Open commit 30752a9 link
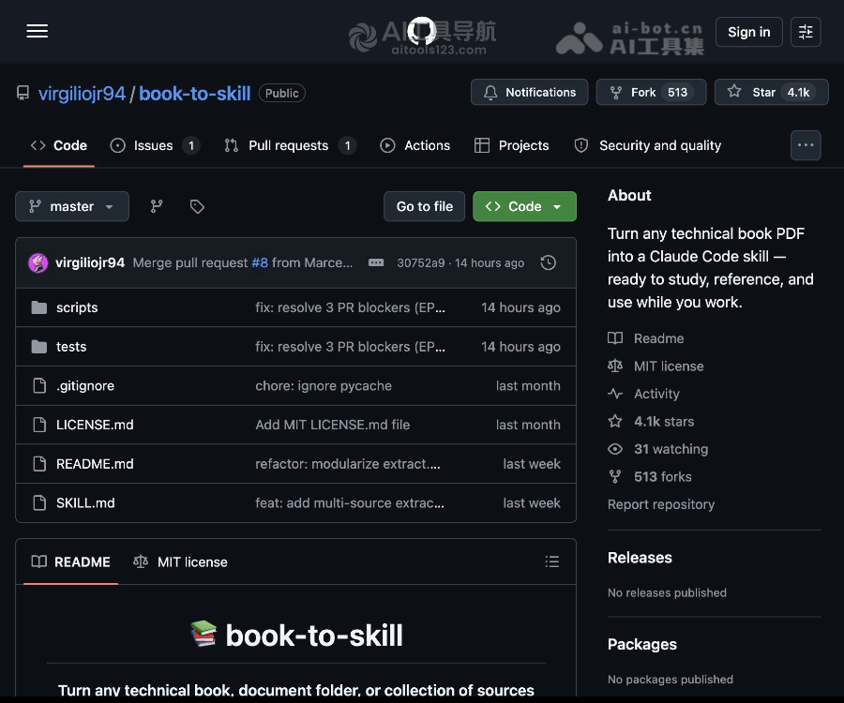Screen dimensions: 844x703 pyautogui.click(x=420, y=263)
